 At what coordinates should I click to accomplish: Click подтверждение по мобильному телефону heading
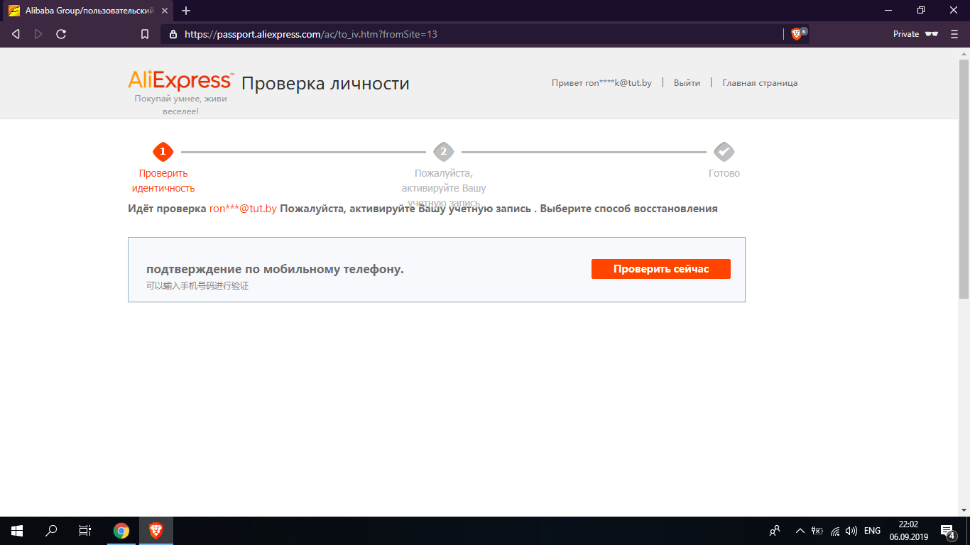(x=275, y=270)
